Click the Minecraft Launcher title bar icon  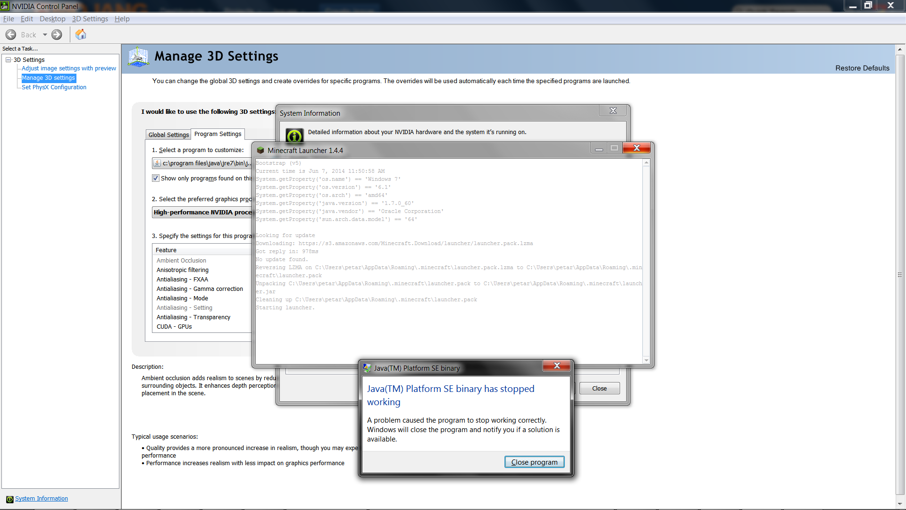260,150
